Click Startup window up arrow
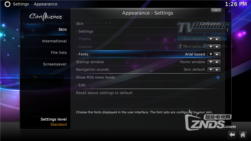Image resolution: width=251 pixels, height=141 pixels. [217, 62]
